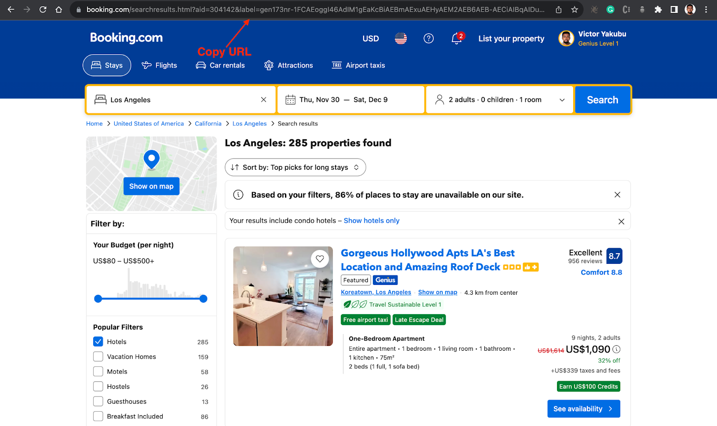The width and height of the screenshot is (717, 426).
Task: Click See availability
Action: (x=584, y=409)
